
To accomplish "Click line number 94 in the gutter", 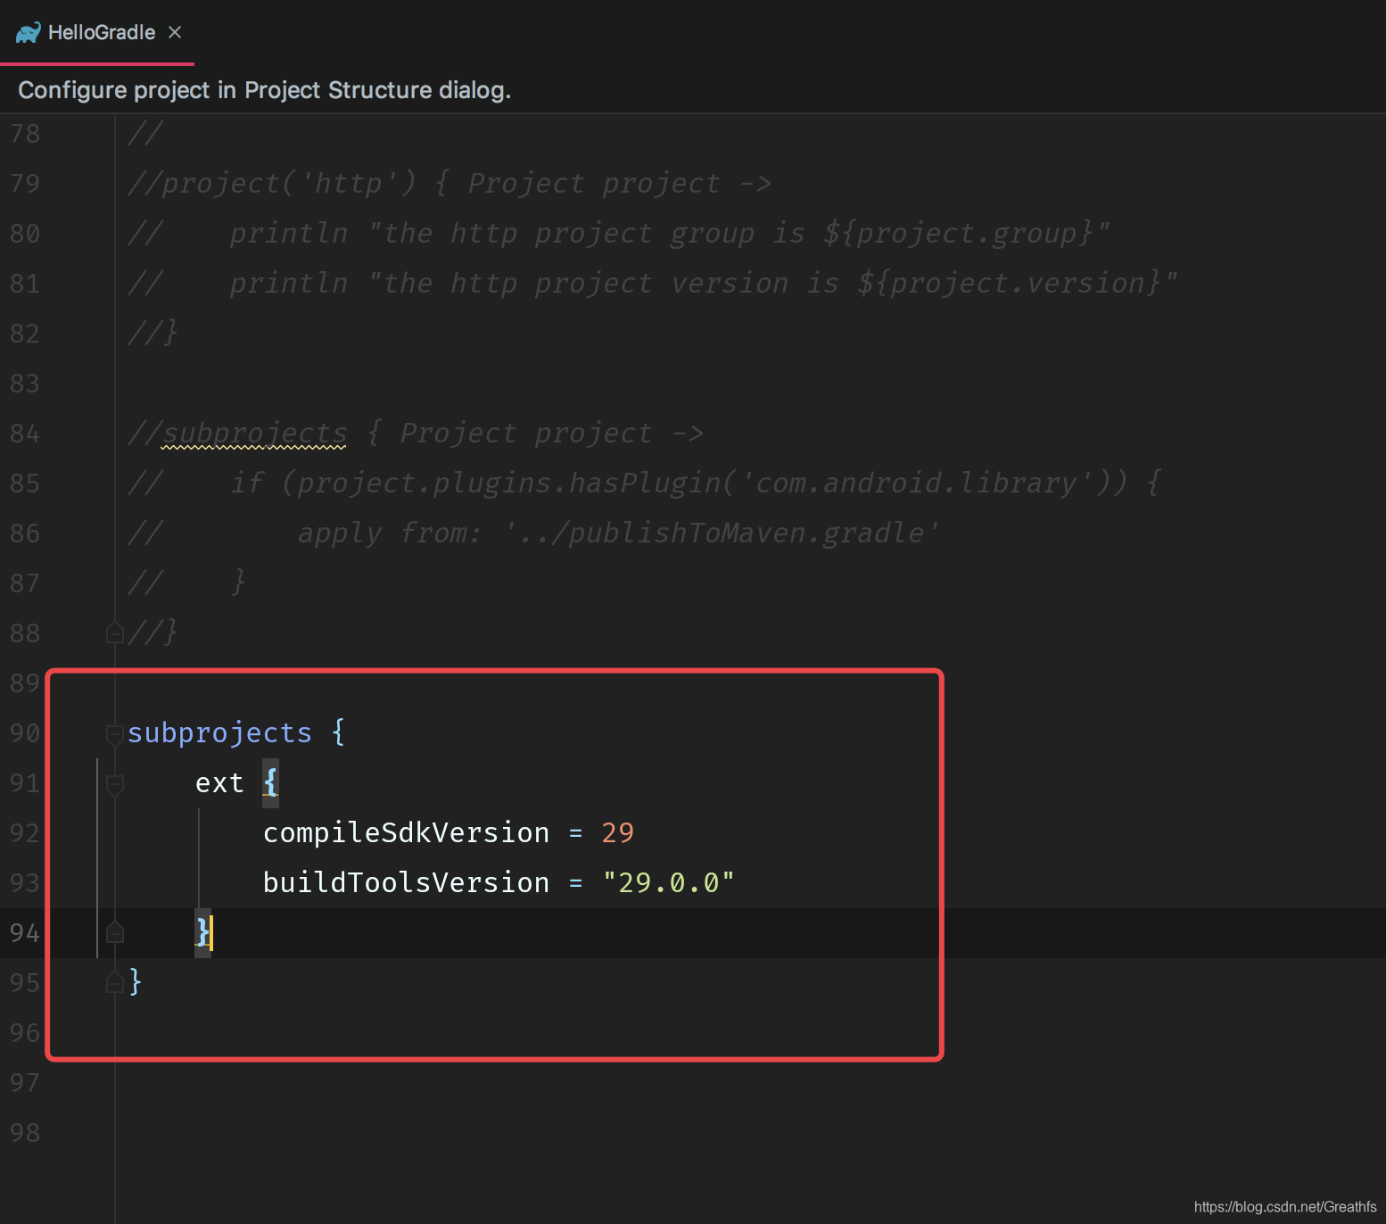I will click(x=25, y=932).
